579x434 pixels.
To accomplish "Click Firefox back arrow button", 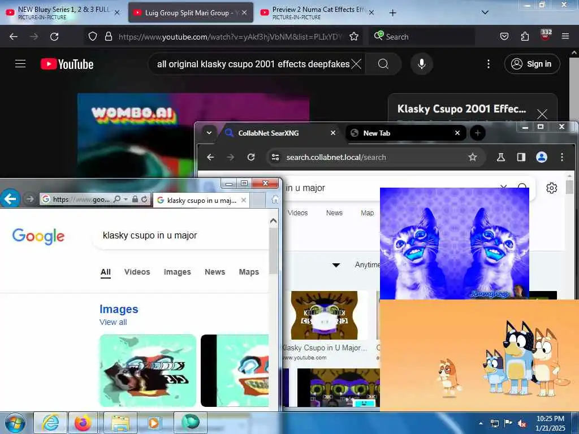I will coord(14,37).
